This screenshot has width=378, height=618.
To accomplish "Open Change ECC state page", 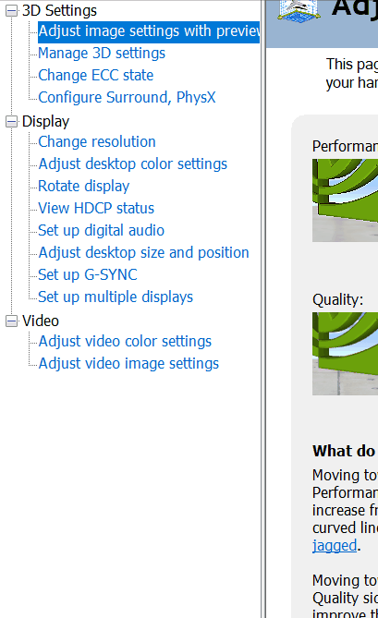I will coord(95,75).
